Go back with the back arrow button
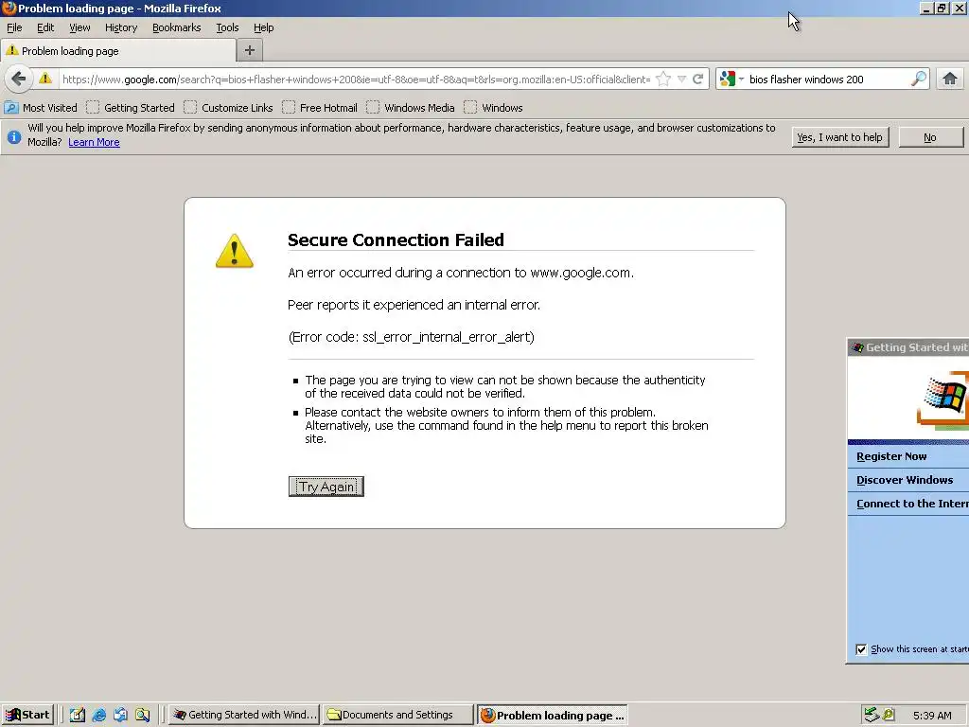The height and width of the screenshot is (727, 969). (19, 80)
